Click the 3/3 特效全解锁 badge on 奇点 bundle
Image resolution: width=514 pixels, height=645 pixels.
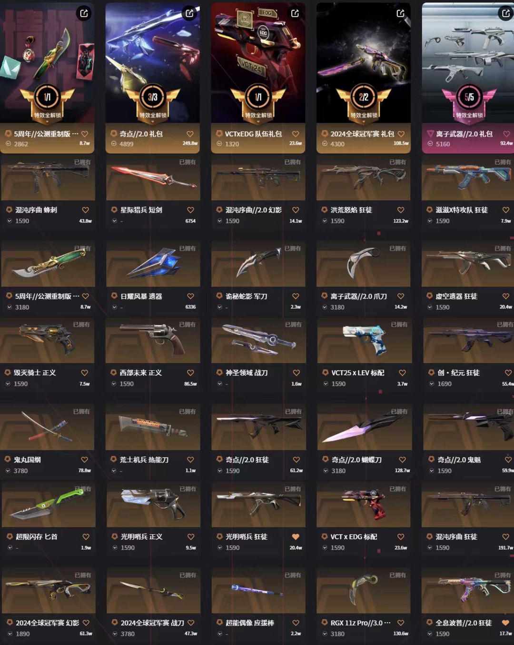[x=152, y=102]
